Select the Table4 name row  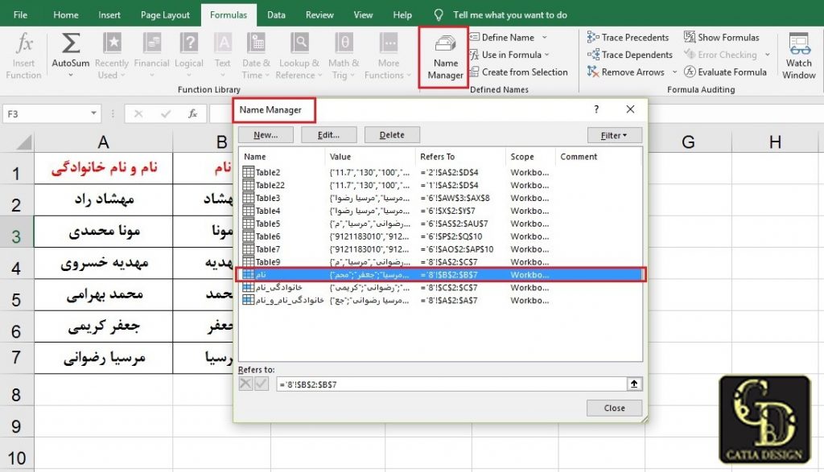(x=440, y=211)
